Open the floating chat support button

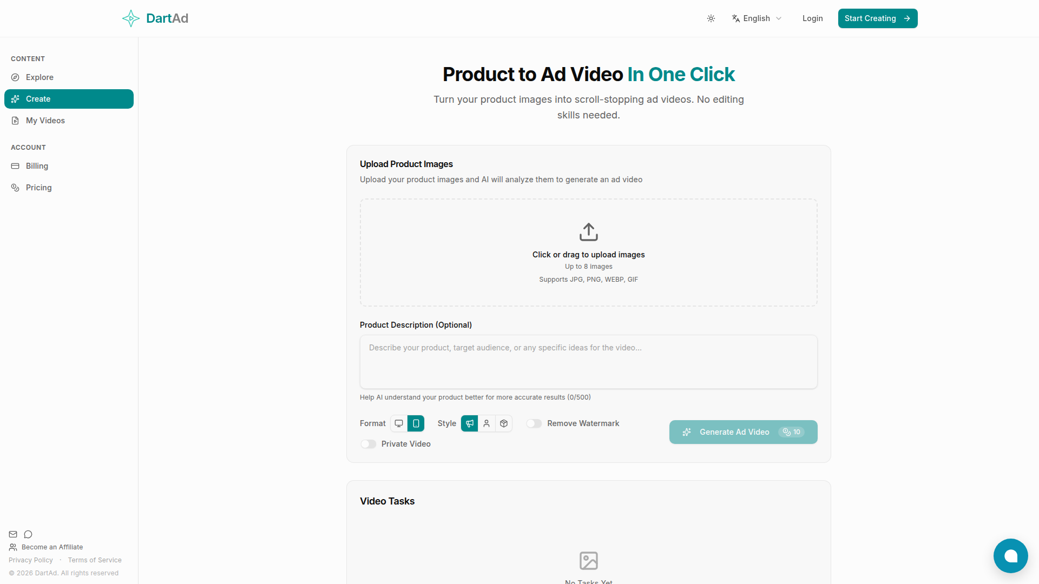pyautogui.click(x=1010, y=555)
